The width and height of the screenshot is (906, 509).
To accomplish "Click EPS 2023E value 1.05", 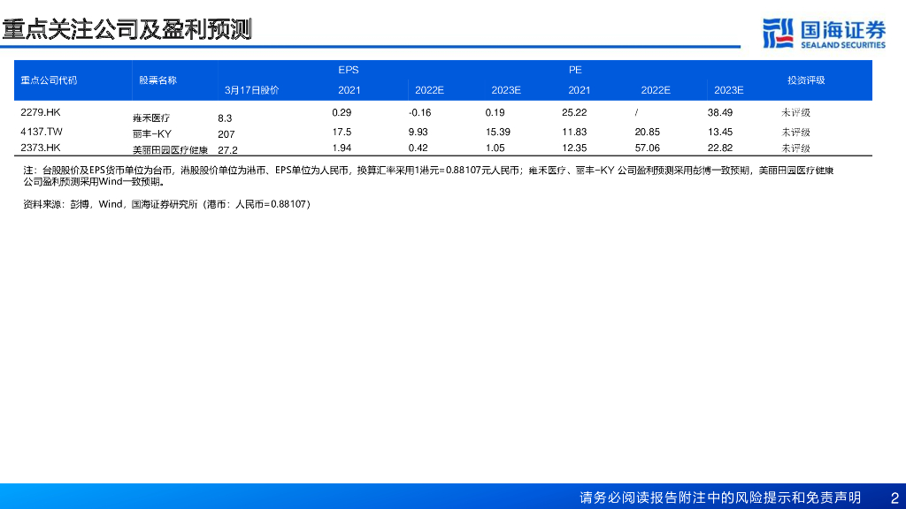I will (495, 148).
